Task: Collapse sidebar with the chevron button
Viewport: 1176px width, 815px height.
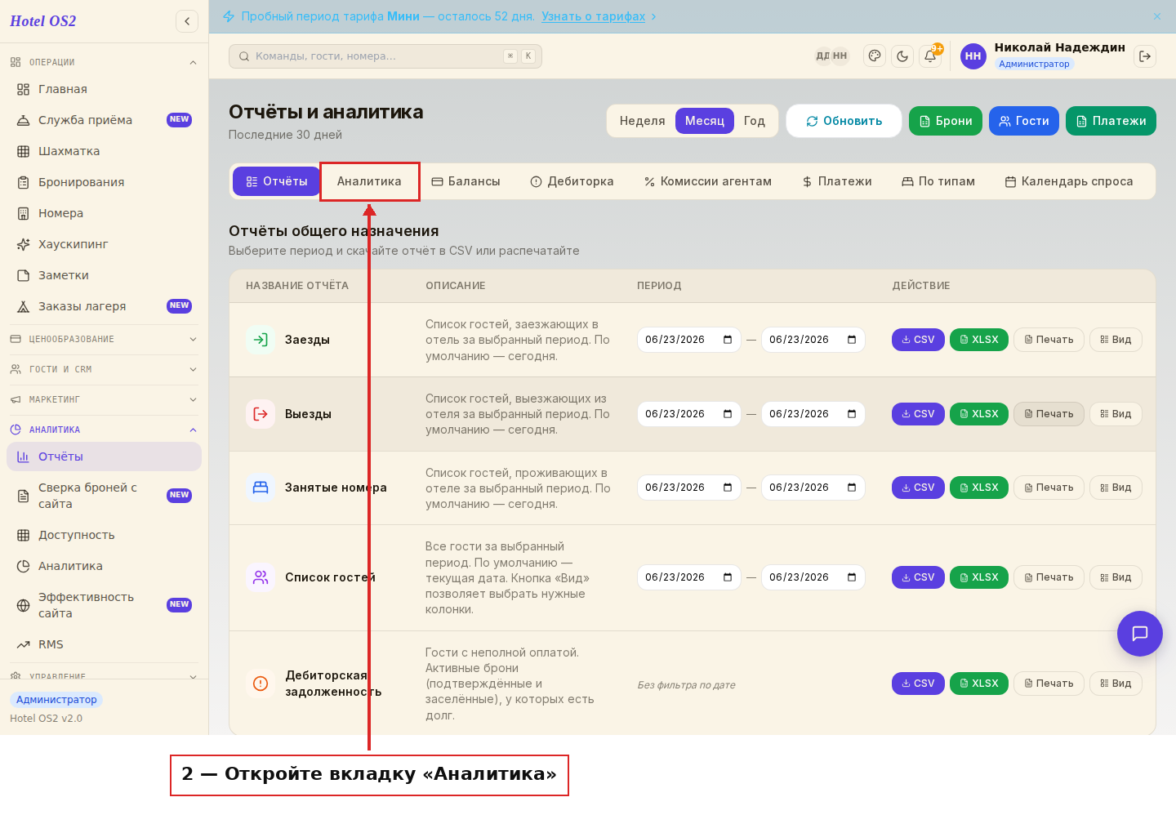Action: pos(187,21)
